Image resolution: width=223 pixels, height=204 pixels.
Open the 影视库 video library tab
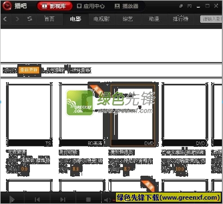[x=54, y=6]
